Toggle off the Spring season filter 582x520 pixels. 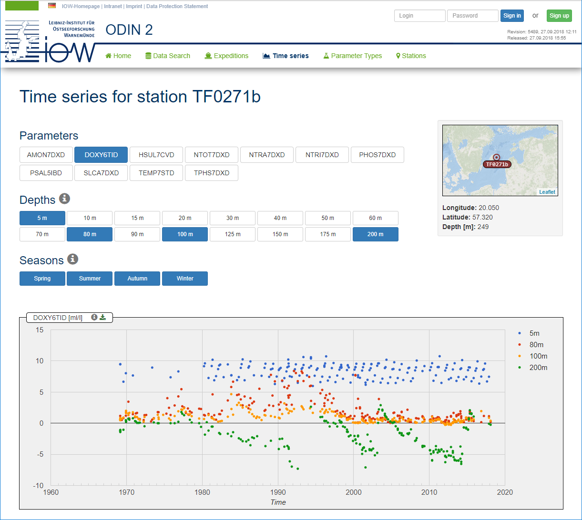(x=42, y=279)
